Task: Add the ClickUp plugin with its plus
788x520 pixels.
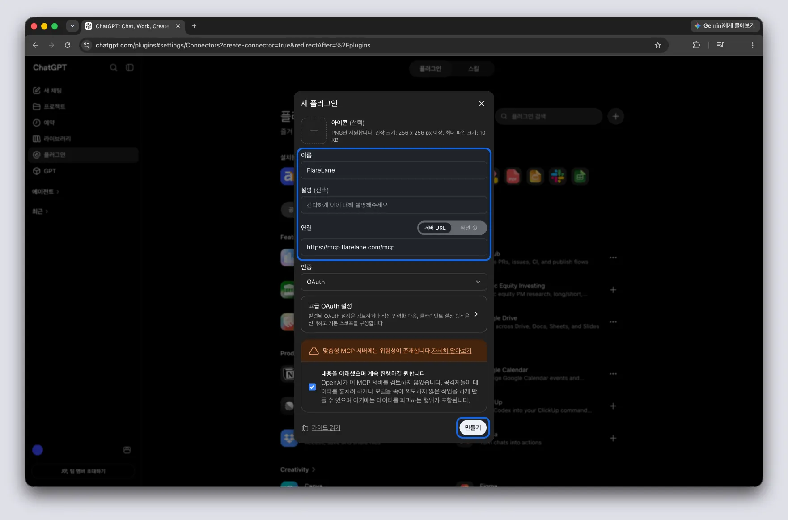Action: coord(613,406)
